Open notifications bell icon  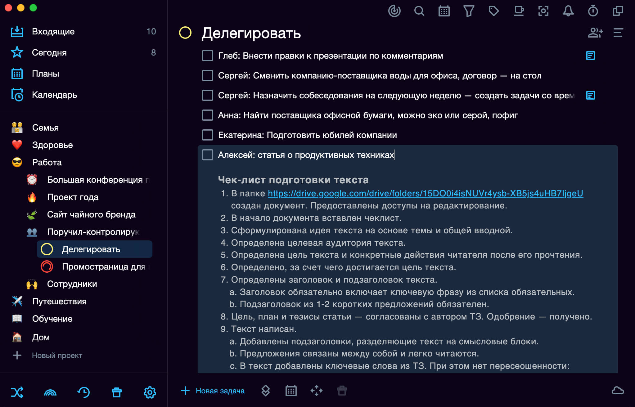click(568, 11)
